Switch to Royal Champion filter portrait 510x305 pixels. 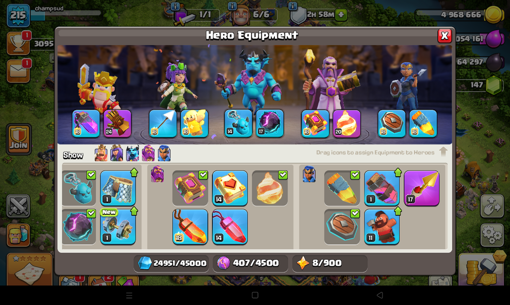pos(164,153)
